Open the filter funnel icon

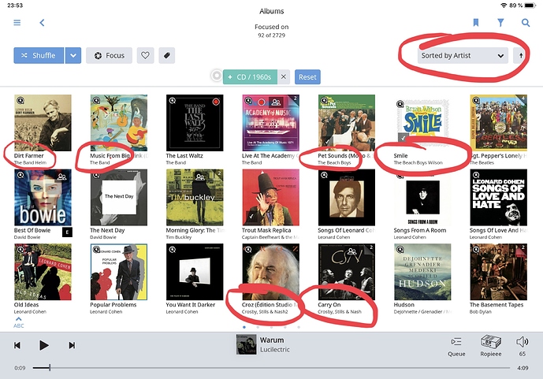click(x=500, y=23)
